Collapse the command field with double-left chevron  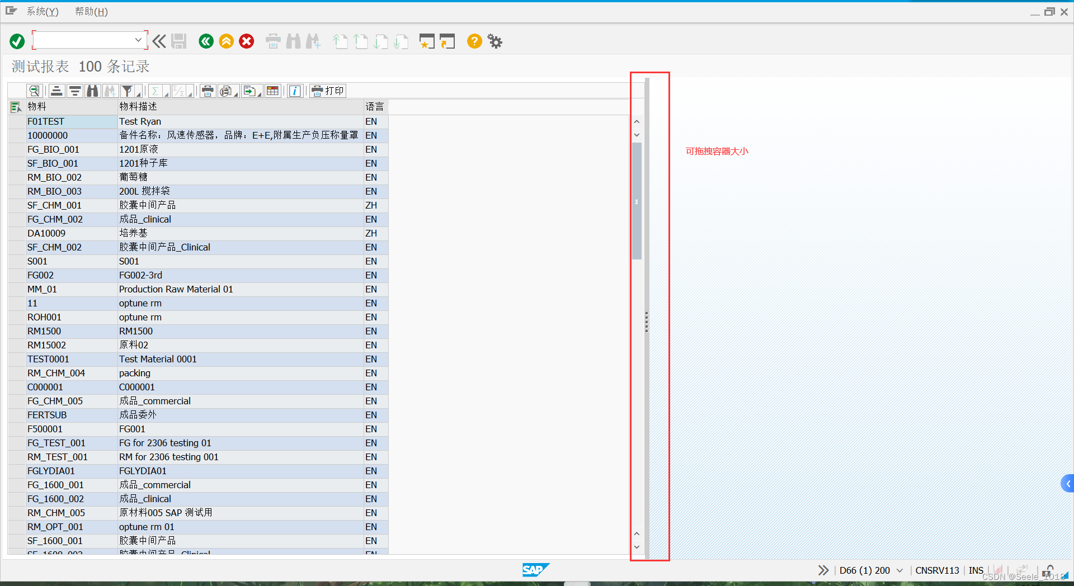point(159,41)
